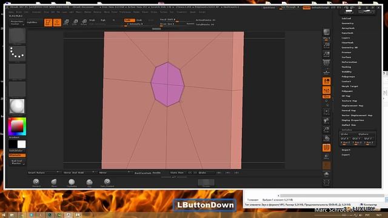Screen dimensions: 388x218
Task: Toggle the Alternate color button
Action: (x=17, y=155)
